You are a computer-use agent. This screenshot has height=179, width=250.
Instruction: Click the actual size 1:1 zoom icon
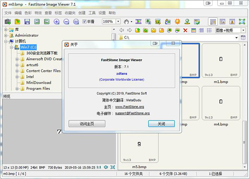[x=76, y=22]
